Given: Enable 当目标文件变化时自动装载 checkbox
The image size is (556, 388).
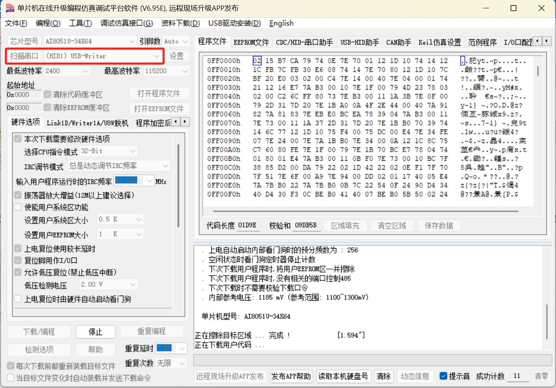Looking at the screenshot, I should pos(11,378).
